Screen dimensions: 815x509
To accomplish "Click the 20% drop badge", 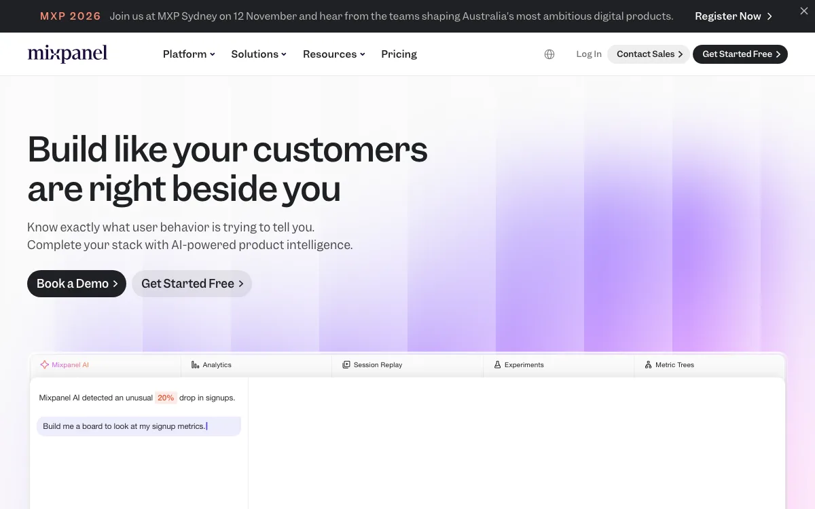I will pos(166,398).
